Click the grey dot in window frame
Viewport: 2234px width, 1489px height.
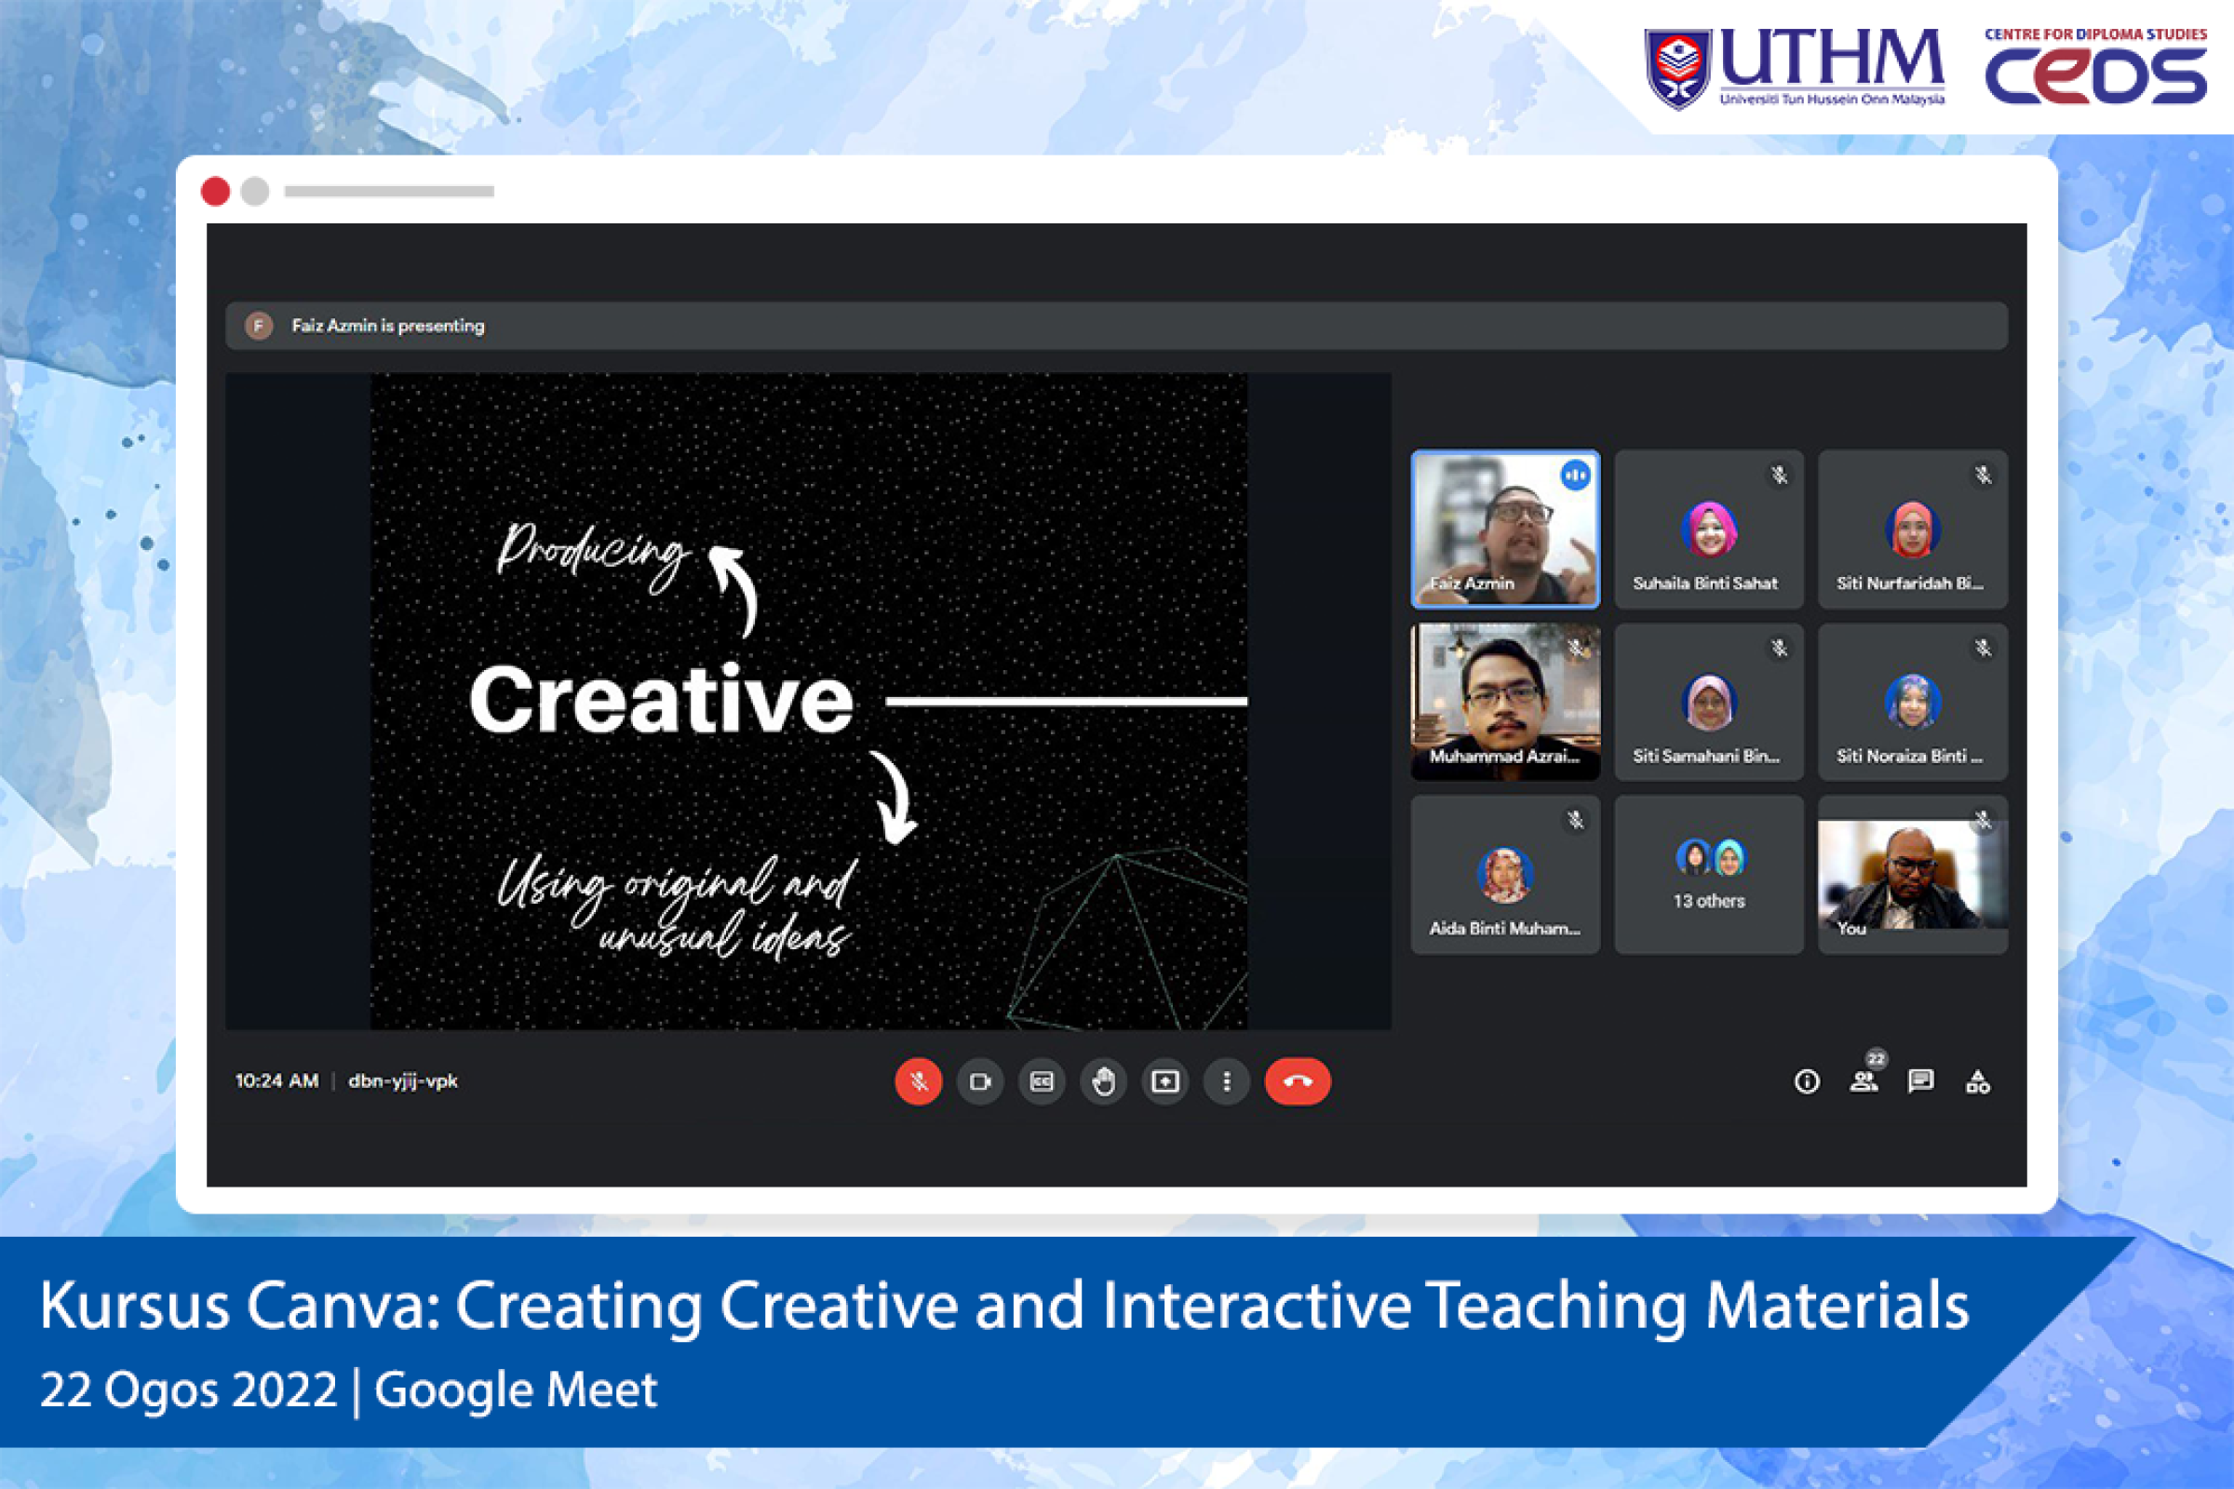(x=254, y=191)
